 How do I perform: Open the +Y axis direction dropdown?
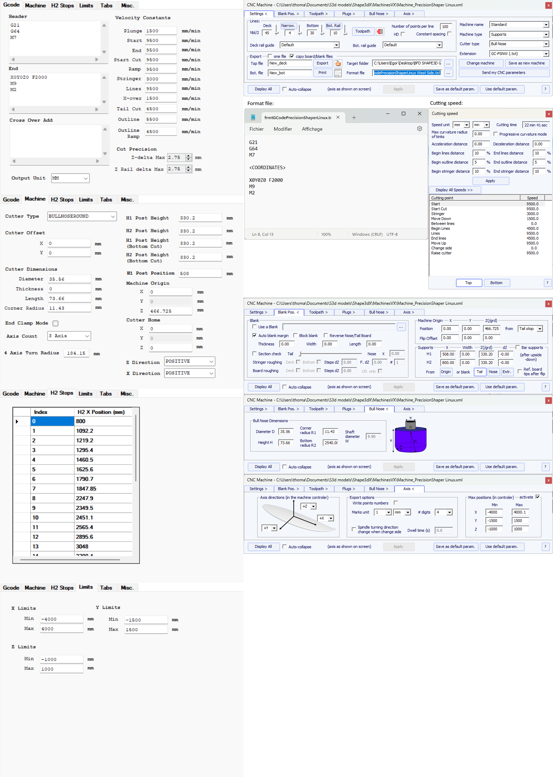coord(274,528)
